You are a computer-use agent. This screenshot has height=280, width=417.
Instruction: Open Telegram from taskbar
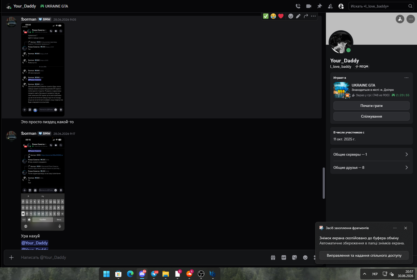click(x=154, y=274)
